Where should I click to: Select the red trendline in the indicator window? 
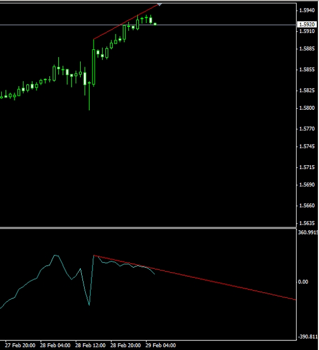pos(195,277)
